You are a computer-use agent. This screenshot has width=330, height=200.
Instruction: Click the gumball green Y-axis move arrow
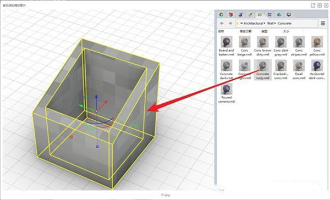pos(81,106)
